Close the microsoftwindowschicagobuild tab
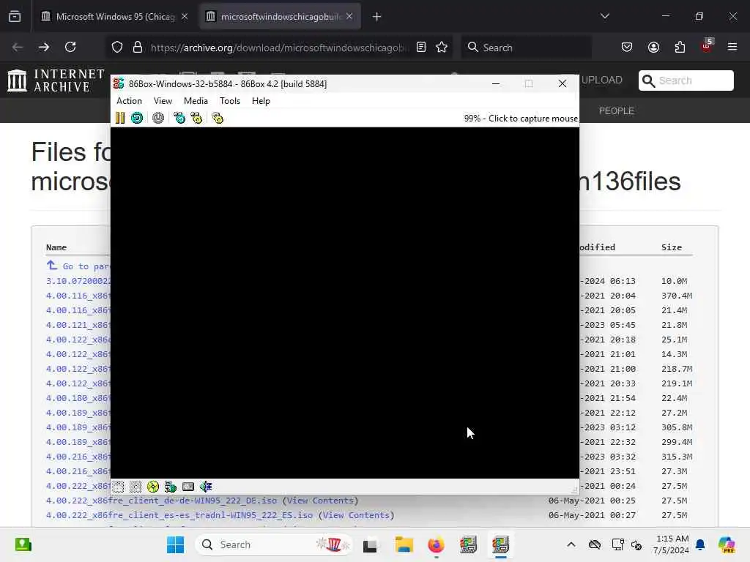This screenshot has width=750, height=562. [349, 16]
